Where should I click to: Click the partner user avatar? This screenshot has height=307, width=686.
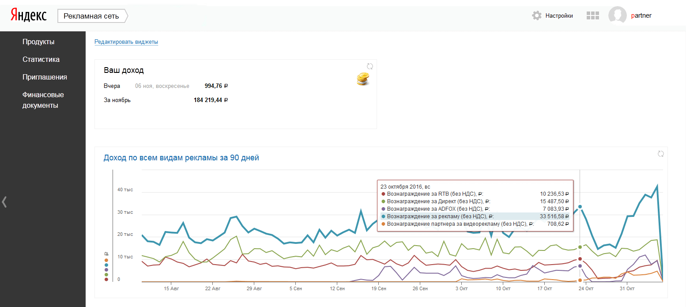pos(617,15)
